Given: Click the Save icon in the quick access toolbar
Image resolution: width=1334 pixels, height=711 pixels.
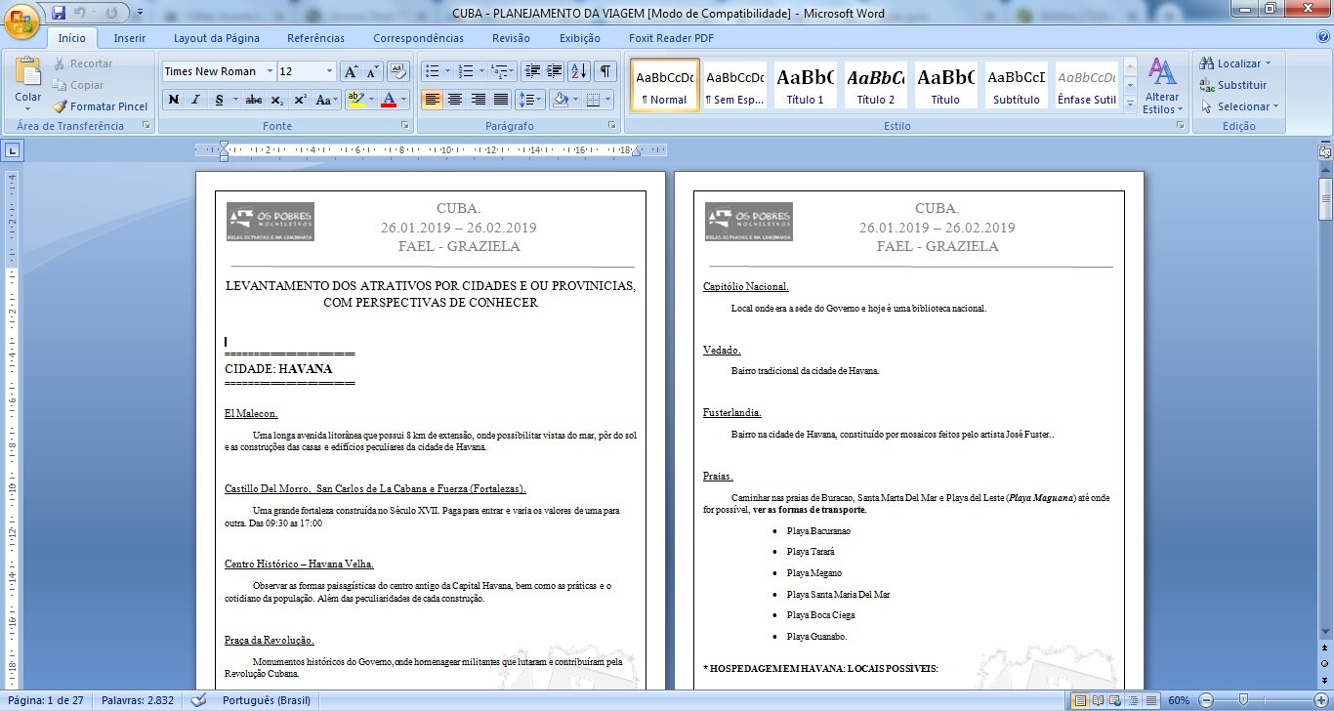Looking at the screenshot, I should point(59,13).
